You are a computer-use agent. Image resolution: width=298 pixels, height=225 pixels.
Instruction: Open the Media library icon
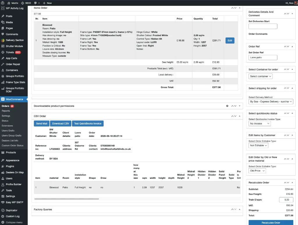(3, 22)
